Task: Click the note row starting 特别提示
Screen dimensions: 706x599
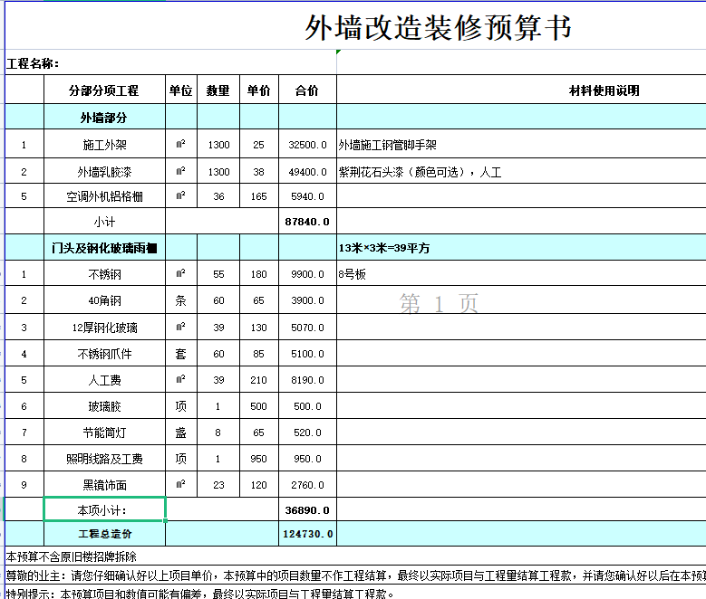Action: click(355, 593)
